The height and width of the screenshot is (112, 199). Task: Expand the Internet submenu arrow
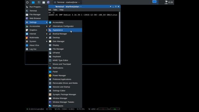pyautogui.click(x=47, y=34)
